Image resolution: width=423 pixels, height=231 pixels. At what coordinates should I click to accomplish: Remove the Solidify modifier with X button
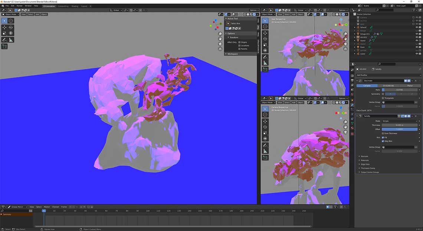[416, 116]
